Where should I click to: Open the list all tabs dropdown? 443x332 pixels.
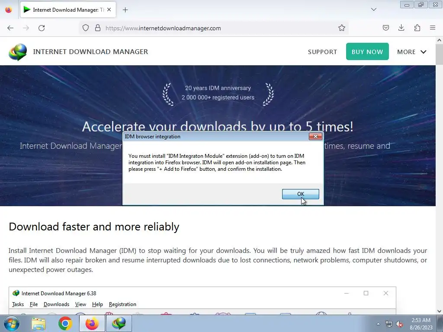(x=373, y=10)
